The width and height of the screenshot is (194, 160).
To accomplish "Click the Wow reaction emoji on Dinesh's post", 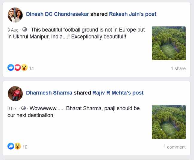I will pos(24,68).
